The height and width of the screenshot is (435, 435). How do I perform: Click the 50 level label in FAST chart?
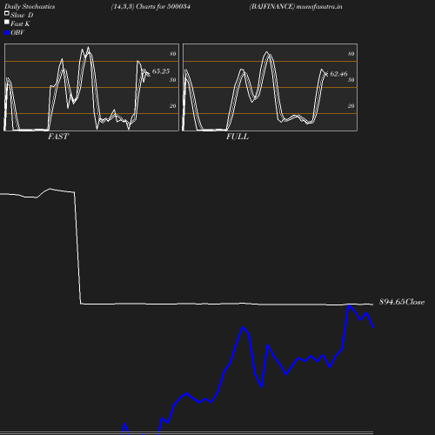click(173, 80)
